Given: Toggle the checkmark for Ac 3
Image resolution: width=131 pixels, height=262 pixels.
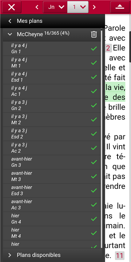Looking at the screenshot, I should tap(94, 205).
